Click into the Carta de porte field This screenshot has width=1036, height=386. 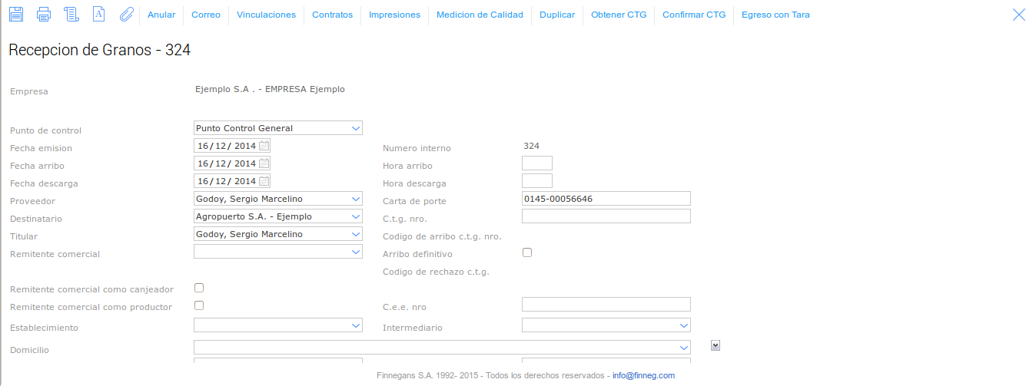click(606, 199)
